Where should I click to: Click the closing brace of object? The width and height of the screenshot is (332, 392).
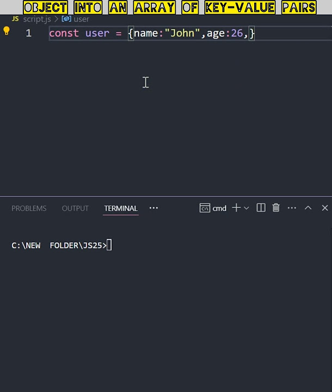pyautogui.click(x=252, y=33)
